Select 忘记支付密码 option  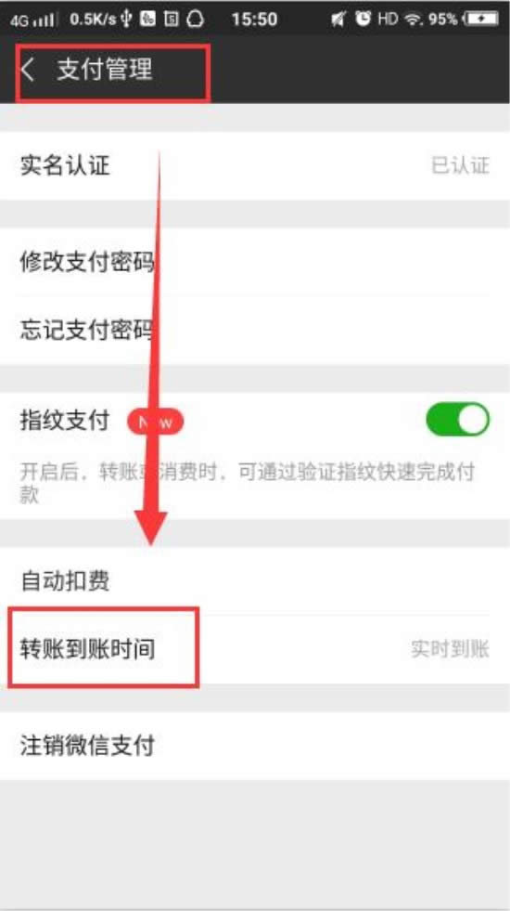255,331
